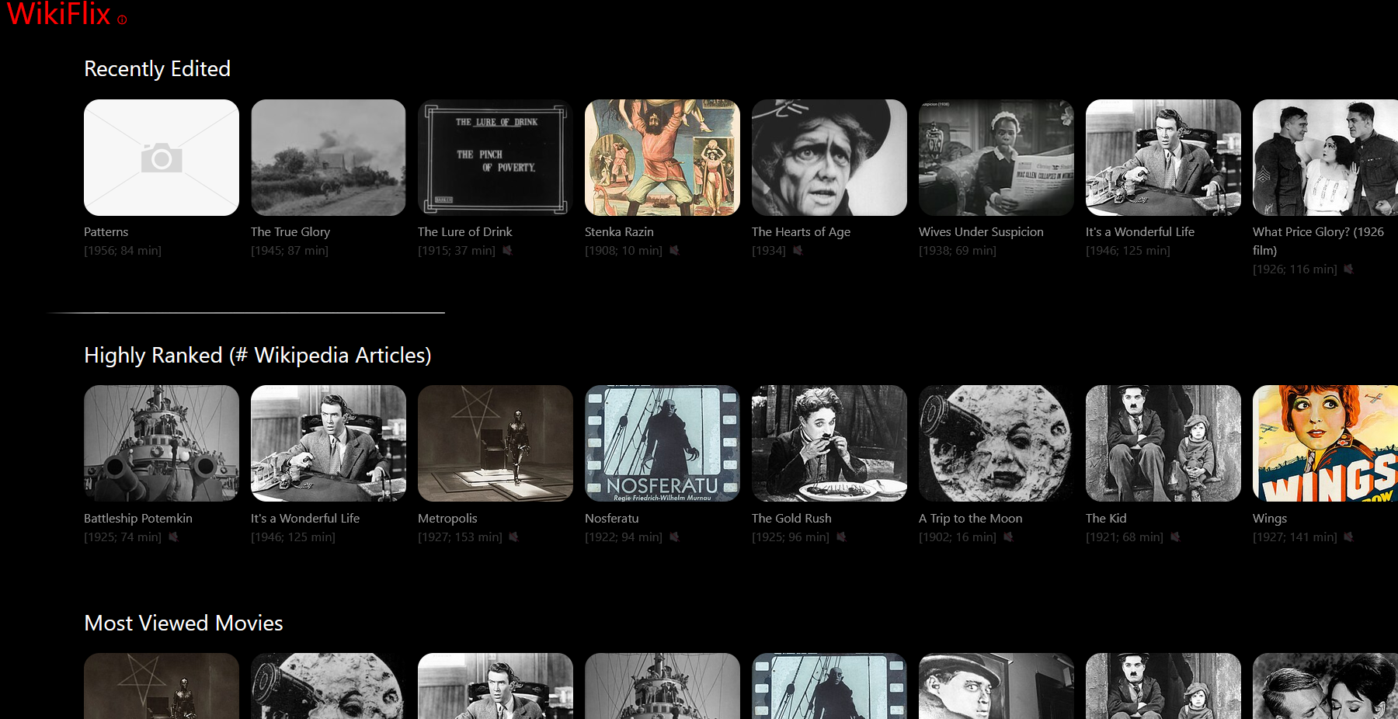Click the muted speaker icon under Stenka Razin

(674, 250)
